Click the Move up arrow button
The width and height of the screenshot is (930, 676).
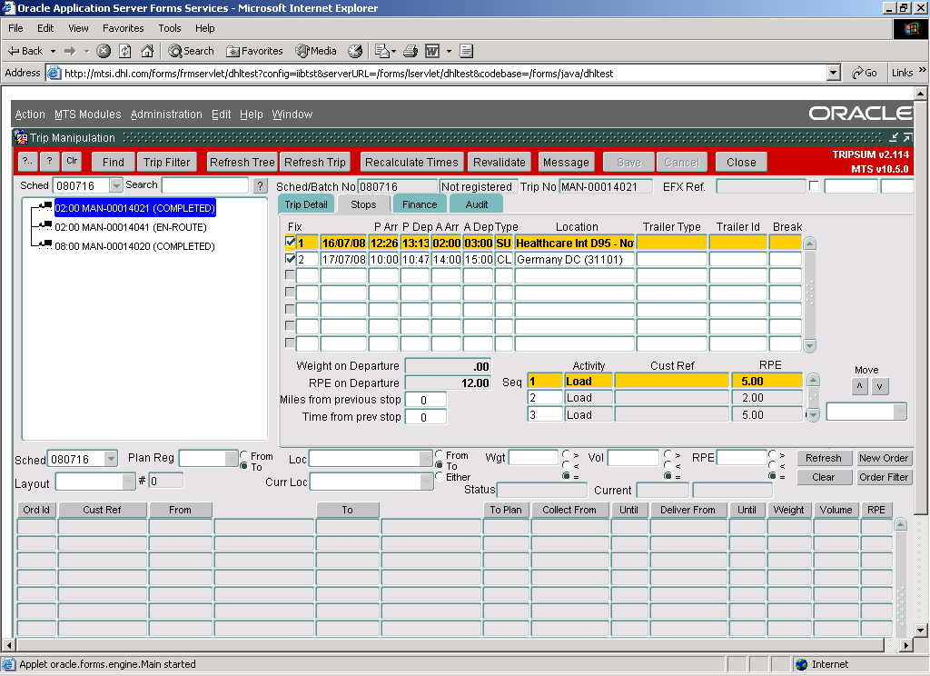point(859,386)
